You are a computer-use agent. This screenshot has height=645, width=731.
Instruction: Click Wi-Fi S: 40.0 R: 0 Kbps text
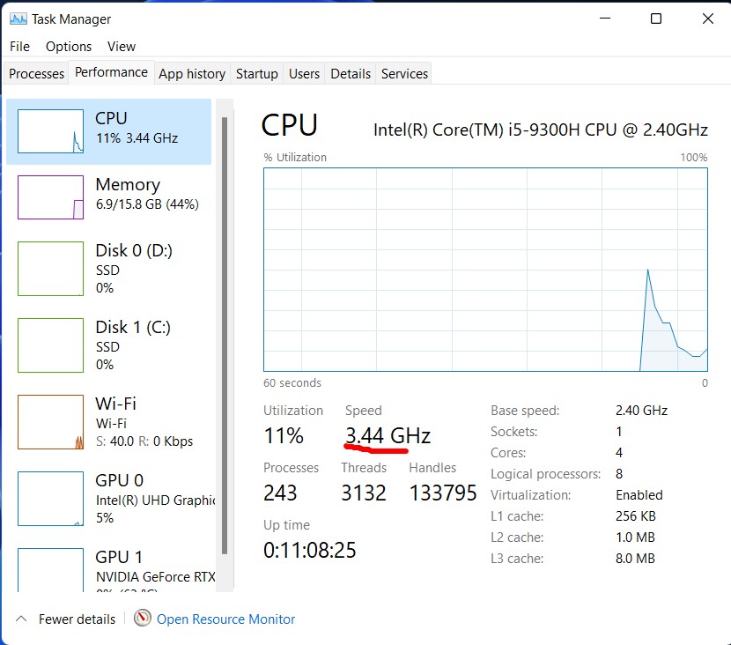click(144, 441)
